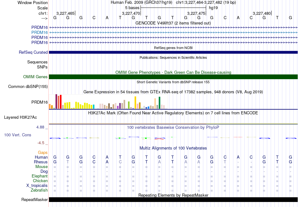Click the Mouse alignment row label
The image size is (298, 207).
41,166
